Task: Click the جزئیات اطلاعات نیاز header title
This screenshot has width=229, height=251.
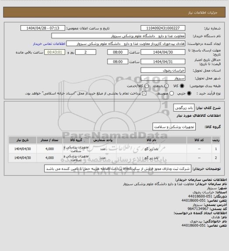Action: (x=203, y=13)
